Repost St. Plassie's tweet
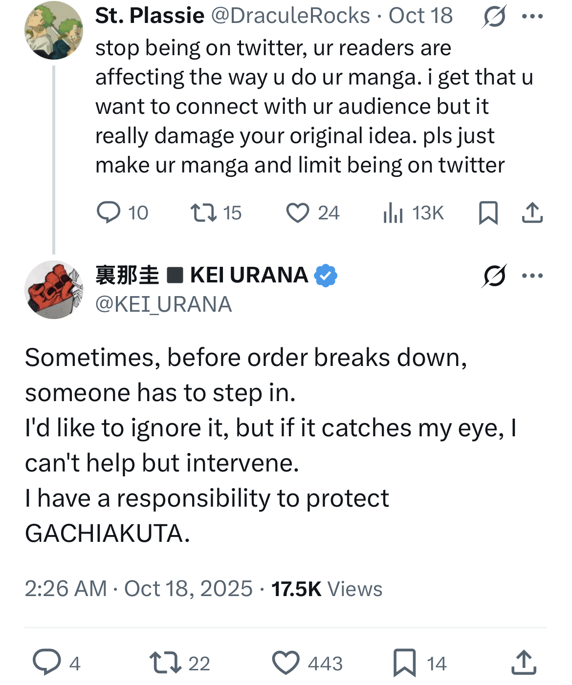572x685 pixels. [x=203, y=213]
